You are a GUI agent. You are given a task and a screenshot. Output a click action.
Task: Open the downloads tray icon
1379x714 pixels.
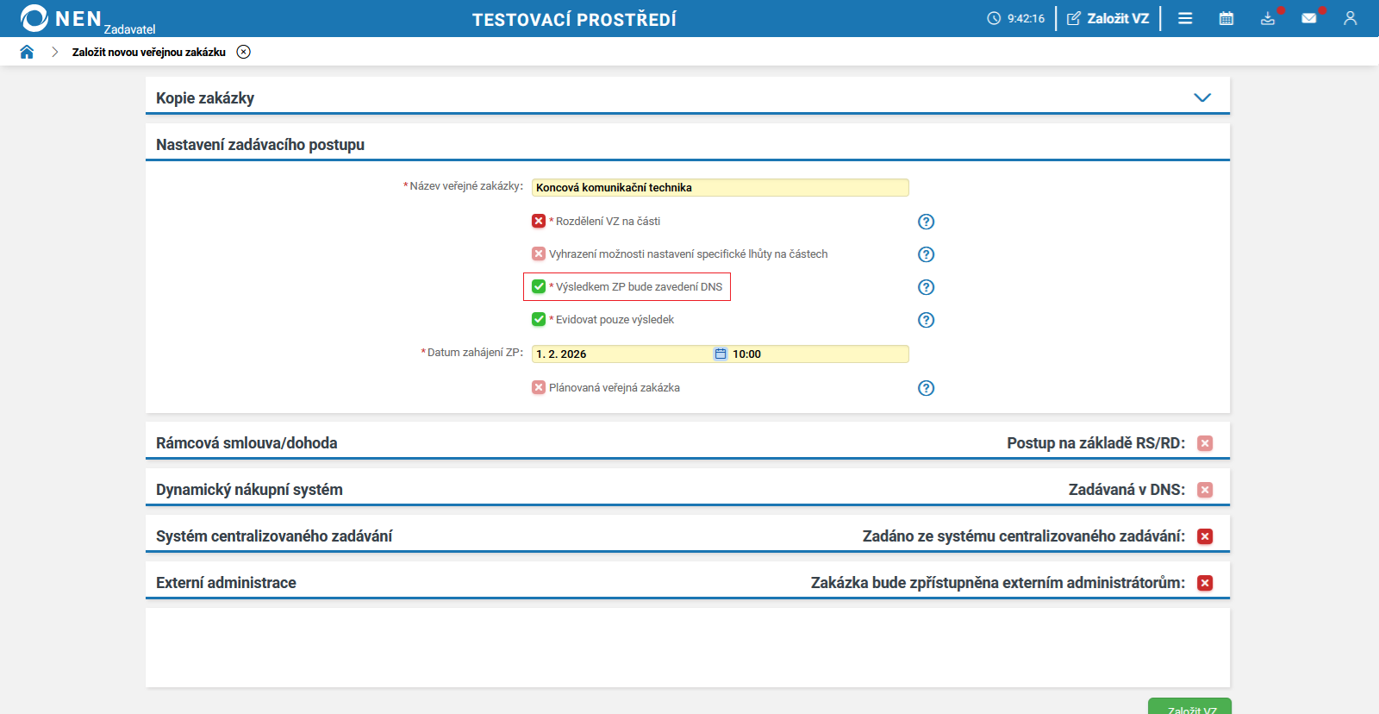[x=1268, y=18]
